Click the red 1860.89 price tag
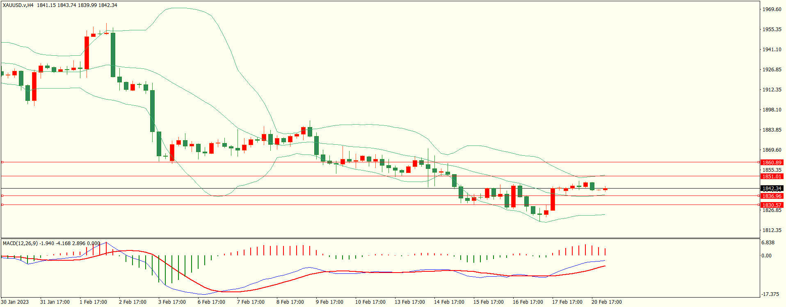The image size is (786, 307). pyautogui.click(x=772, y=163)
